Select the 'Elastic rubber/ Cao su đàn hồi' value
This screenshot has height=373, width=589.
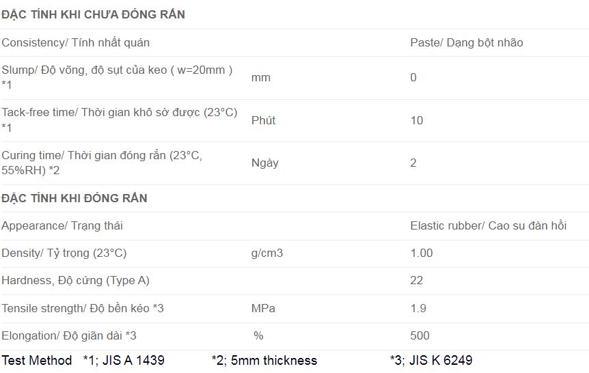(489, 225)
